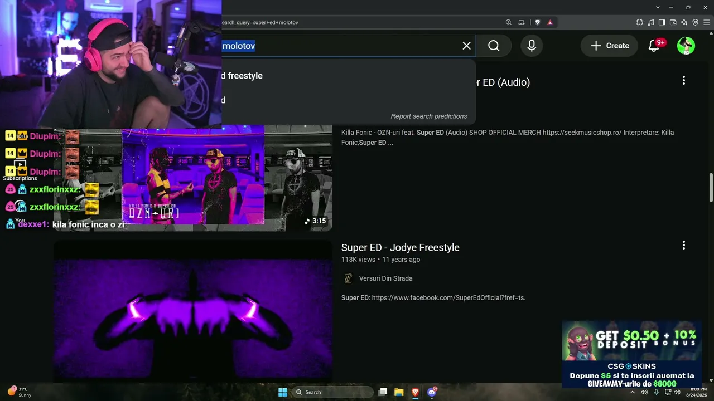Open the browser main hamburger menu
The image size is (714, 401).
click(707, 22)
